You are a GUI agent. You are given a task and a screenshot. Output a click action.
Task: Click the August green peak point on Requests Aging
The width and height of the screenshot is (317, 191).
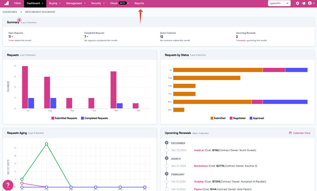[47, 144]
